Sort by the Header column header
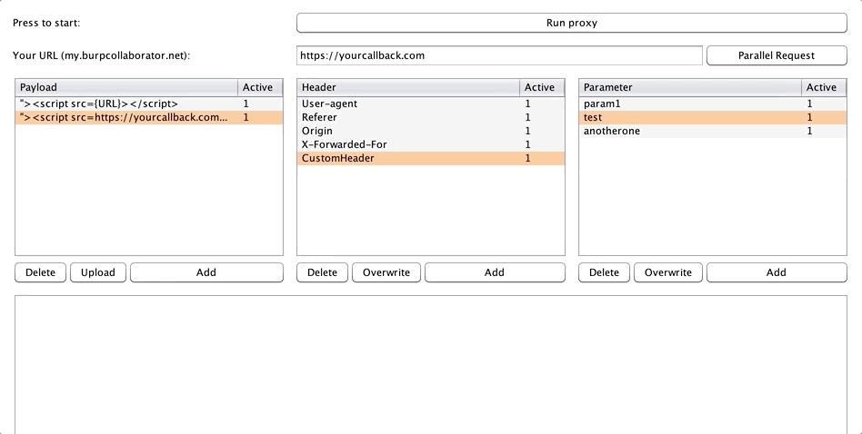 (408, 87)
